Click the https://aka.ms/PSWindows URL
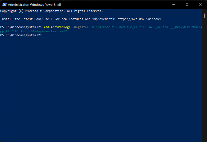 click(x=139, y=19)
